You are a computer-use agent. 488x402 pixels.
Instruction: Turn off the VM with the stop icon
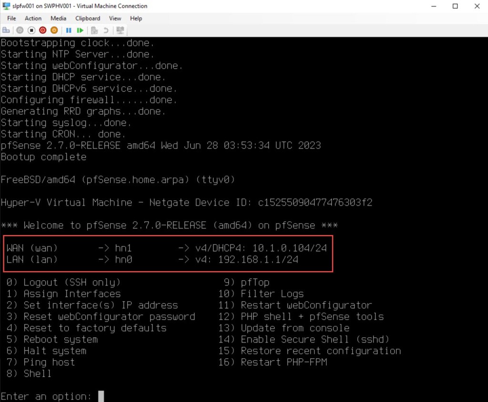point(31,30)
